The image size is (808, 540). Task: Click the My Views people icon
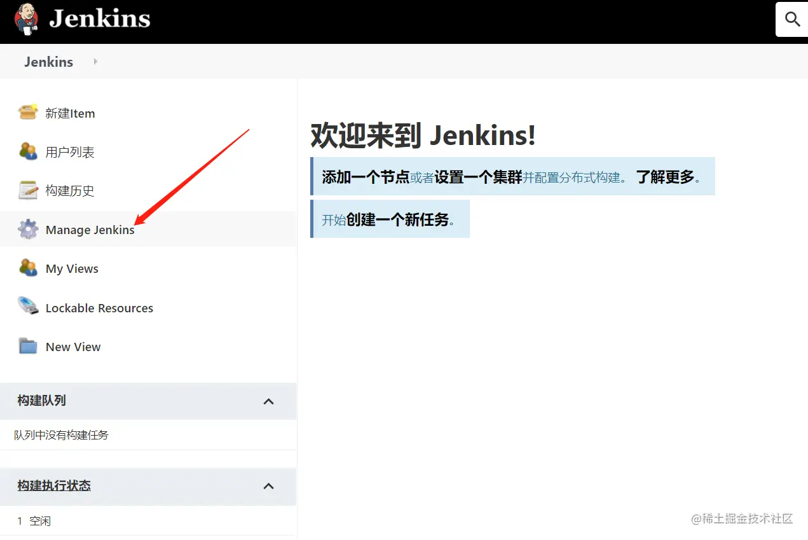(x=28, y=268)
